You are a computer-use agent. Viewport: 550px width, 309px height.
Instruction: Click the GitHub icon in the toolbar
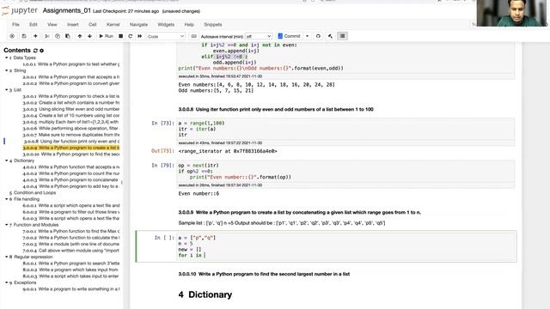point(318,36)
